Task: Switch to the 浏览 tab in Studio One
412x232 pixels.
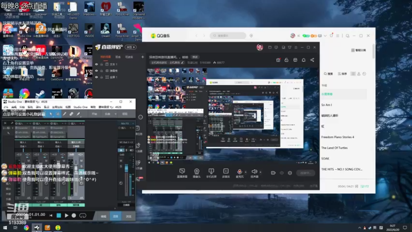Action: [128, 216]
